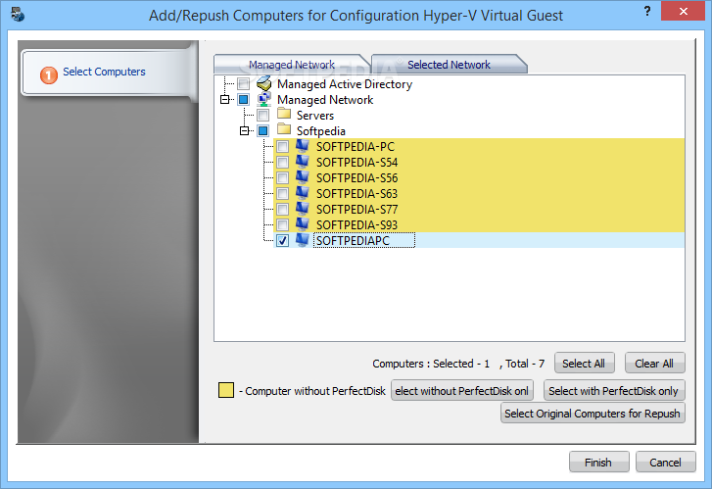Click '- Computer without PerfectDisk' legend text
The image size is (712, 489).
point(312,391)
